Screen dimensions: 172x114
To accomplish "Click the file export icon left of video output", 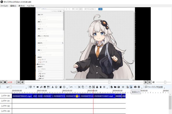I will (127, 87).
